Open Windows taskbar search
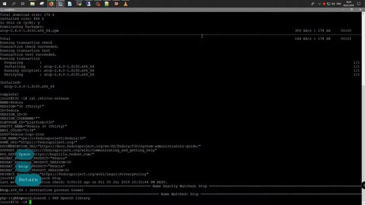This screenshot has height=205, width=365. point(14,4)
